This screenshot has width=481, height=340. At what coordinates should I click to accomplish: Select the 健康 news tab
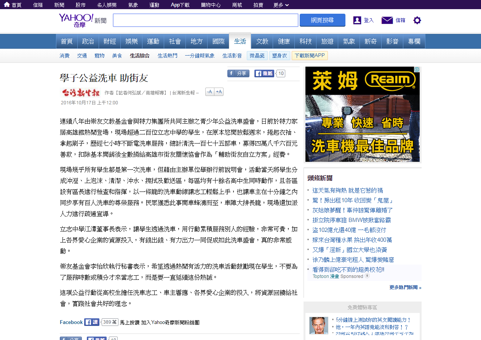(284, 42)
